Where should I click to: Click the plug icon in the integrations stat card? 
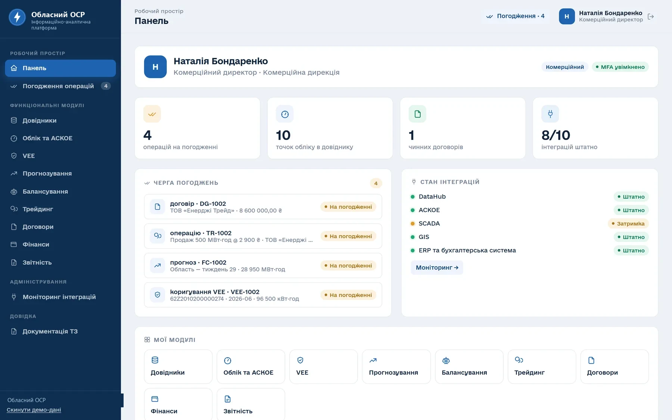[550, 114]
